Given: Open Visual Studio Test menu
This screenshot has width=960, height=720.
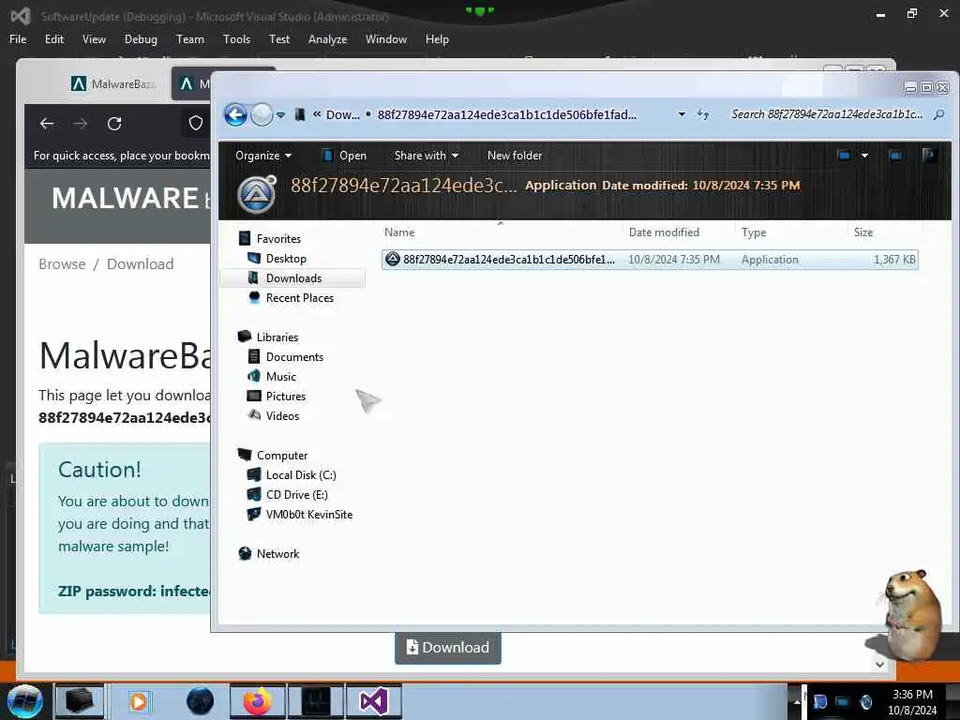Looking at the screenshot, I should tap(279, 39).
